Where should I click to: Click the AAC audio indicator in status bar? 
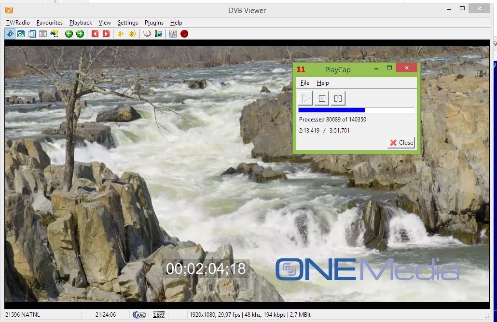[139, 315]
